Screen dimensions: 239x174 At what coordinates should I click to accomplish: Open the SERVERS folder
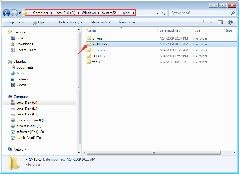[99, 56]
